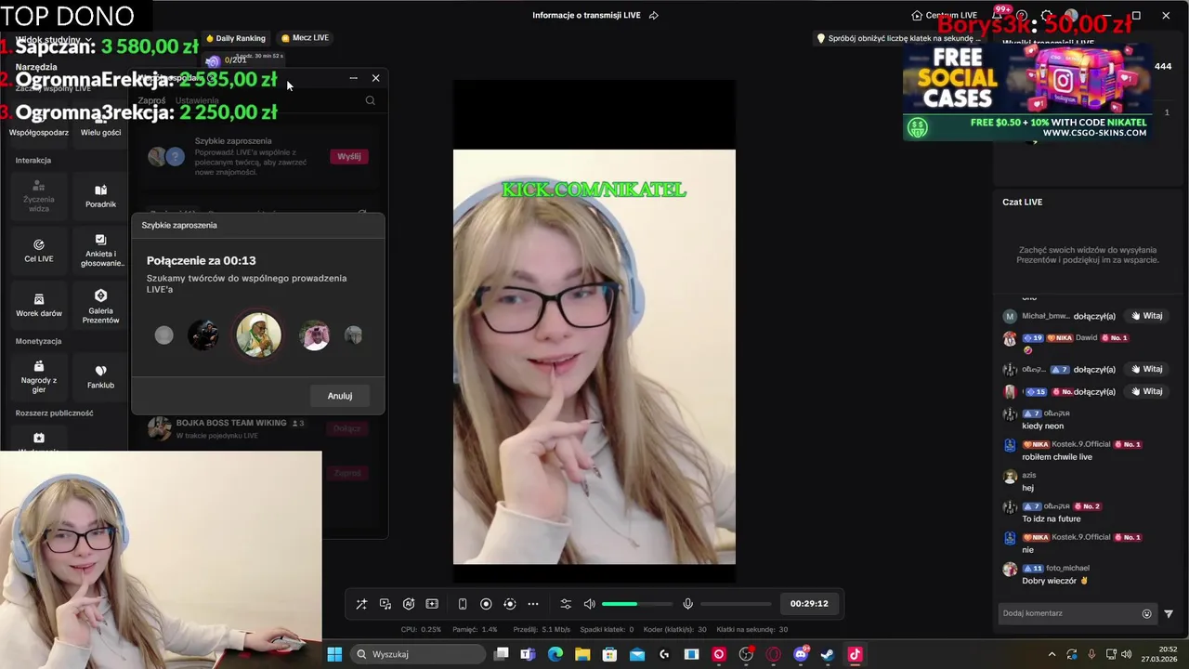Image resolution: width=1189 pixels, height=669 pixels.
Task: Open the settings gear icon in header
Action: (1047, 16)
